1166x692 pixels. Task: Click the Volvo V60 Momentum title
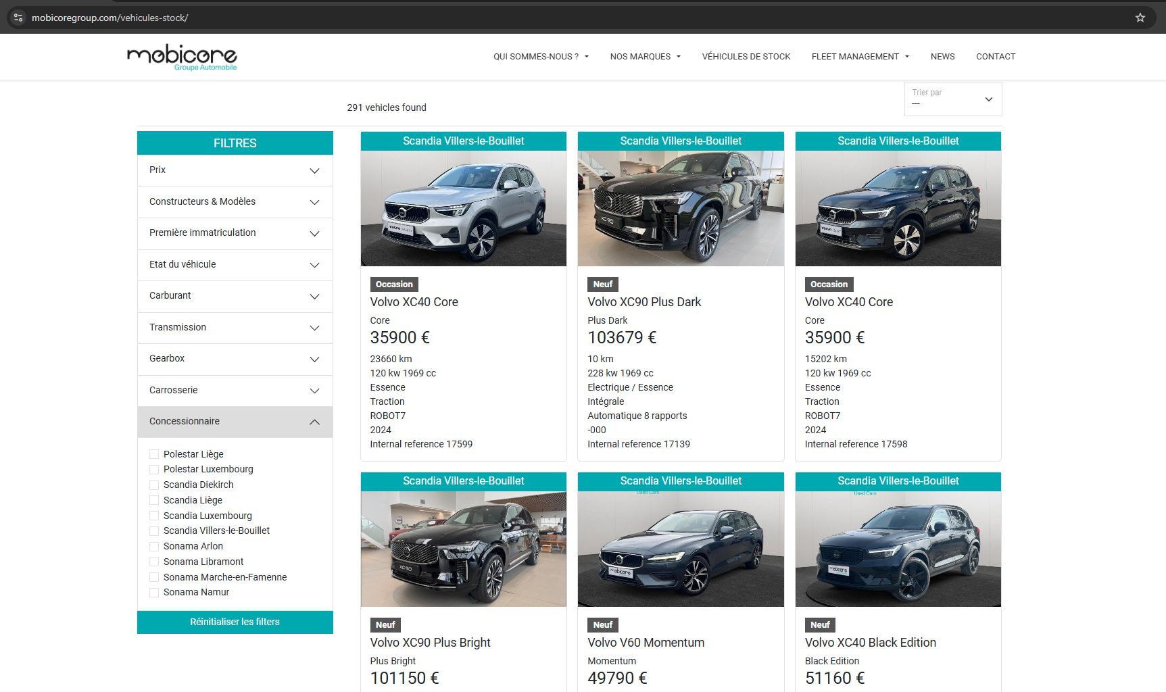tap(646, 643)
